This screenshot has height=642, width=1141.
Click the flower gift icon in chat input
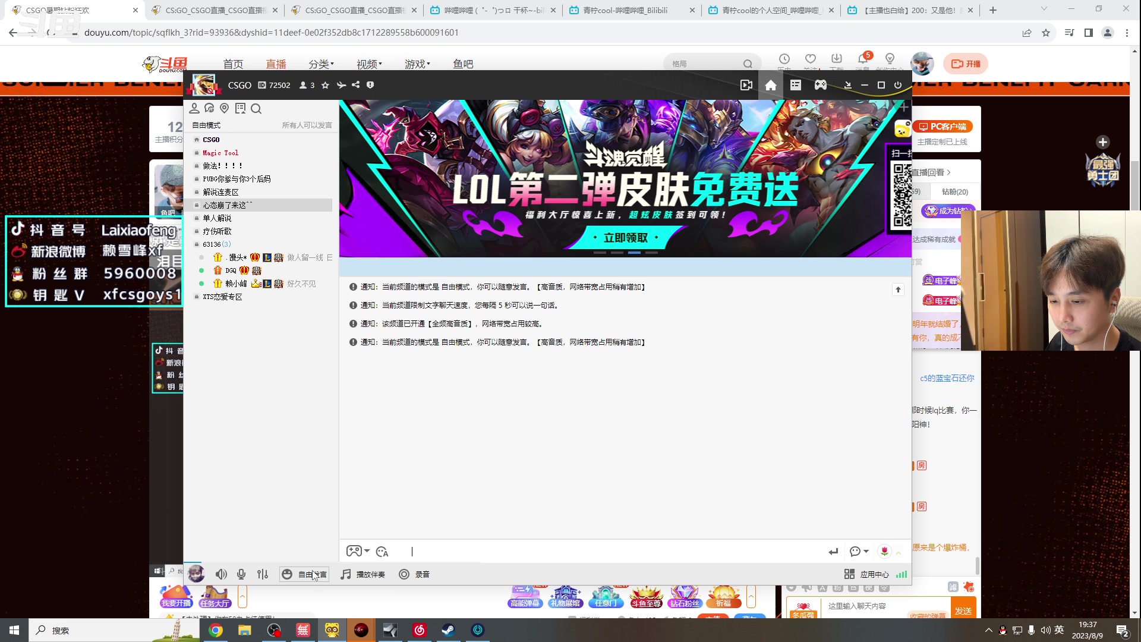885,552
